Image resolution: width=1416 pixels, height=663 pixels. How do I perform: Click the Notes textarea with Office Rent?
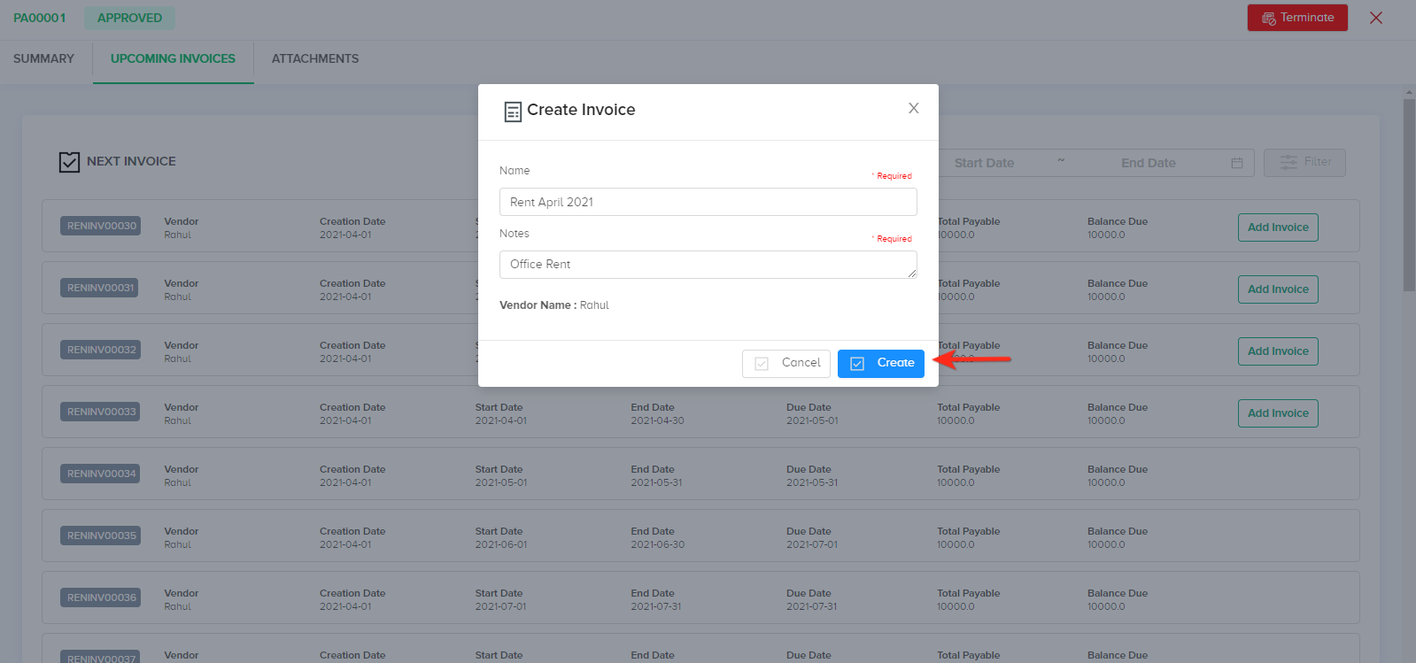coord(708,265)
